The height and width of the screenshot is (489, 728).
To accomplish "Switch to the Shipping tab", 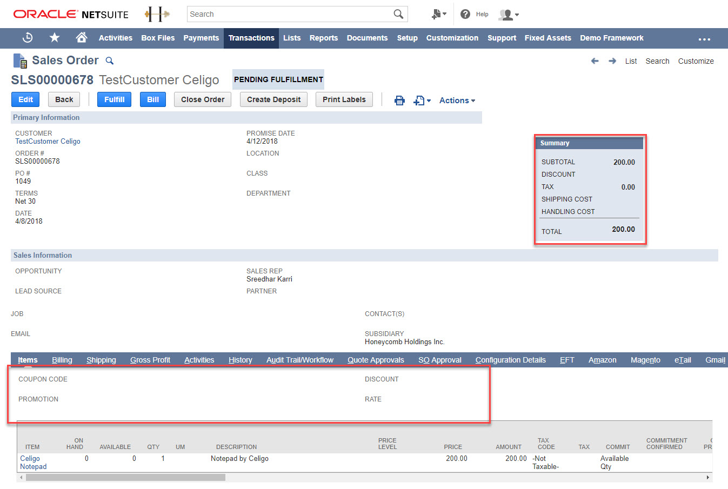I will click(x=101, y=360).
